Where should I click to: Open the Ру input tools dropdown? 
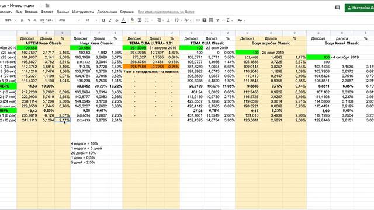(x=241, y=20)
